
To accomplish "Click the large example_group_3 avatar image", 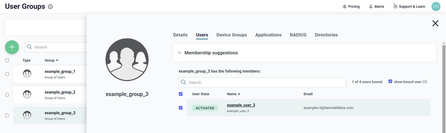I will [127, 60].
